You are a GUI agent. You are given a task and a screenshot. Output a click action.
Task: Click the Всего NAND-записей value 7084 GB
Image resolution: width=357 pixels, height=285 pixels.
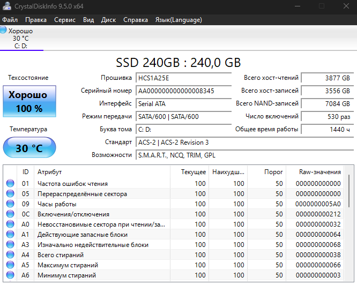[x=327, y=104]
